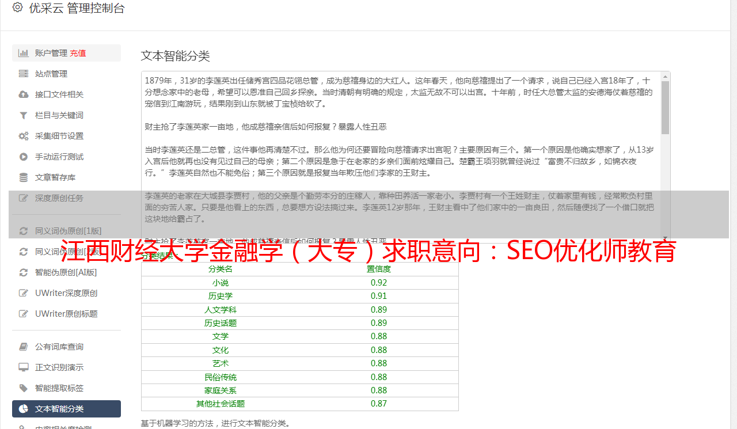Screen dimensions: 737x429
Task: Click refresh icon for 同义词伪原创[1版]
Action: point(24,231)
